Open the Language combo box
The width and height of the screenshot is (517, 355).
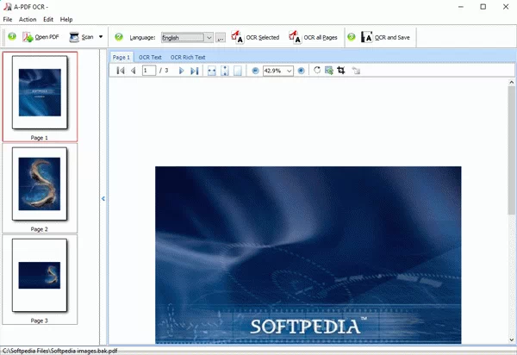(187, 38)
